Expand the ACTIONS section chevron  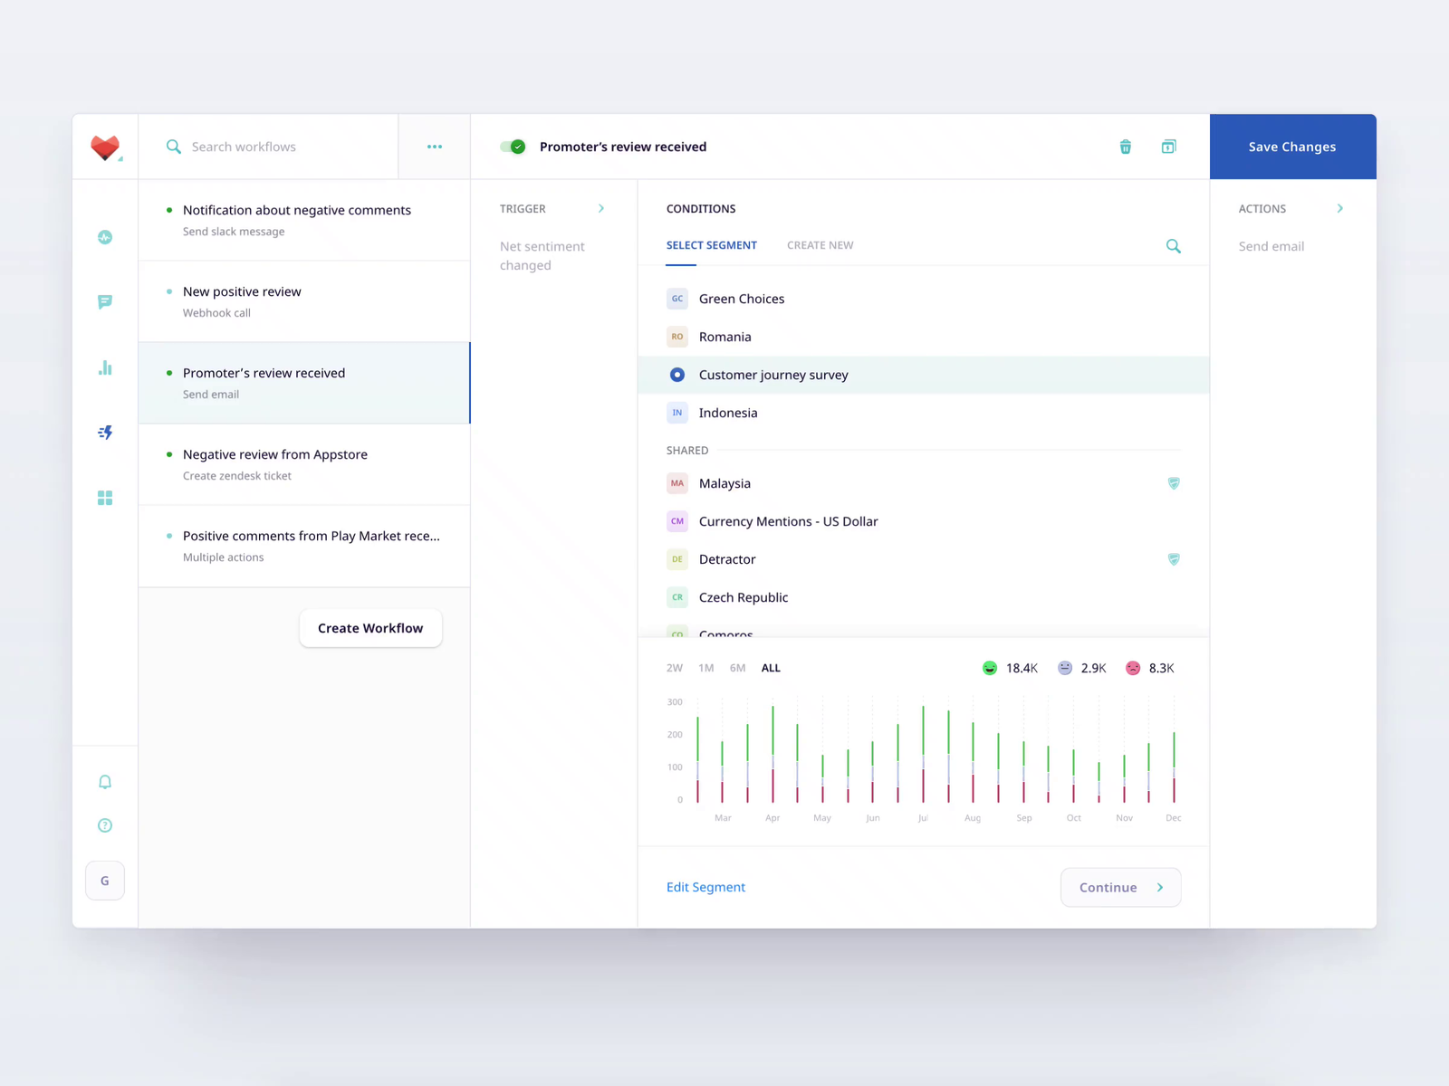coord(1340,208)
